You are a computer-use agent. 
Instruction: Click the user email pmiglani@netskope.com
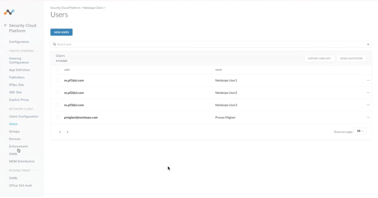click(x=81, y=118)
